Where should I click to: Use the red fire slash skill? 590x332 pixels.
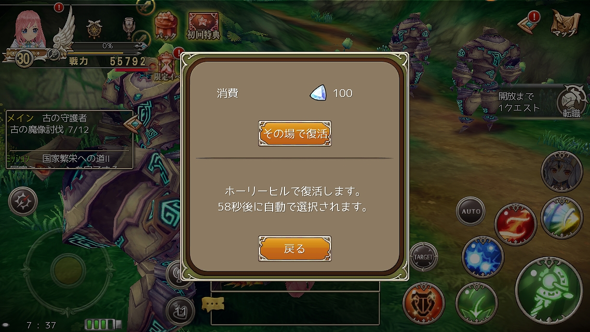[x=515, y=224]
